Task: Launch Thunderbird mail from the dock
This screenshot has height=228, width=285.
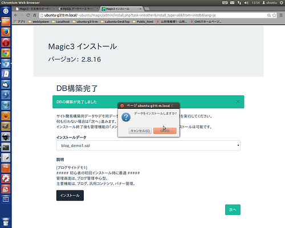Action: (6, 84)
